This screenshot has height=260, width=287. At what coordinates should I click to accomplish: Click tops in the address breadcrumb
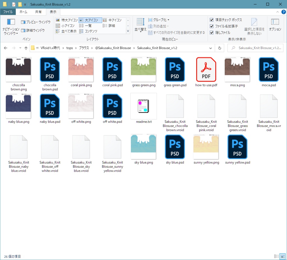point(70,48)
